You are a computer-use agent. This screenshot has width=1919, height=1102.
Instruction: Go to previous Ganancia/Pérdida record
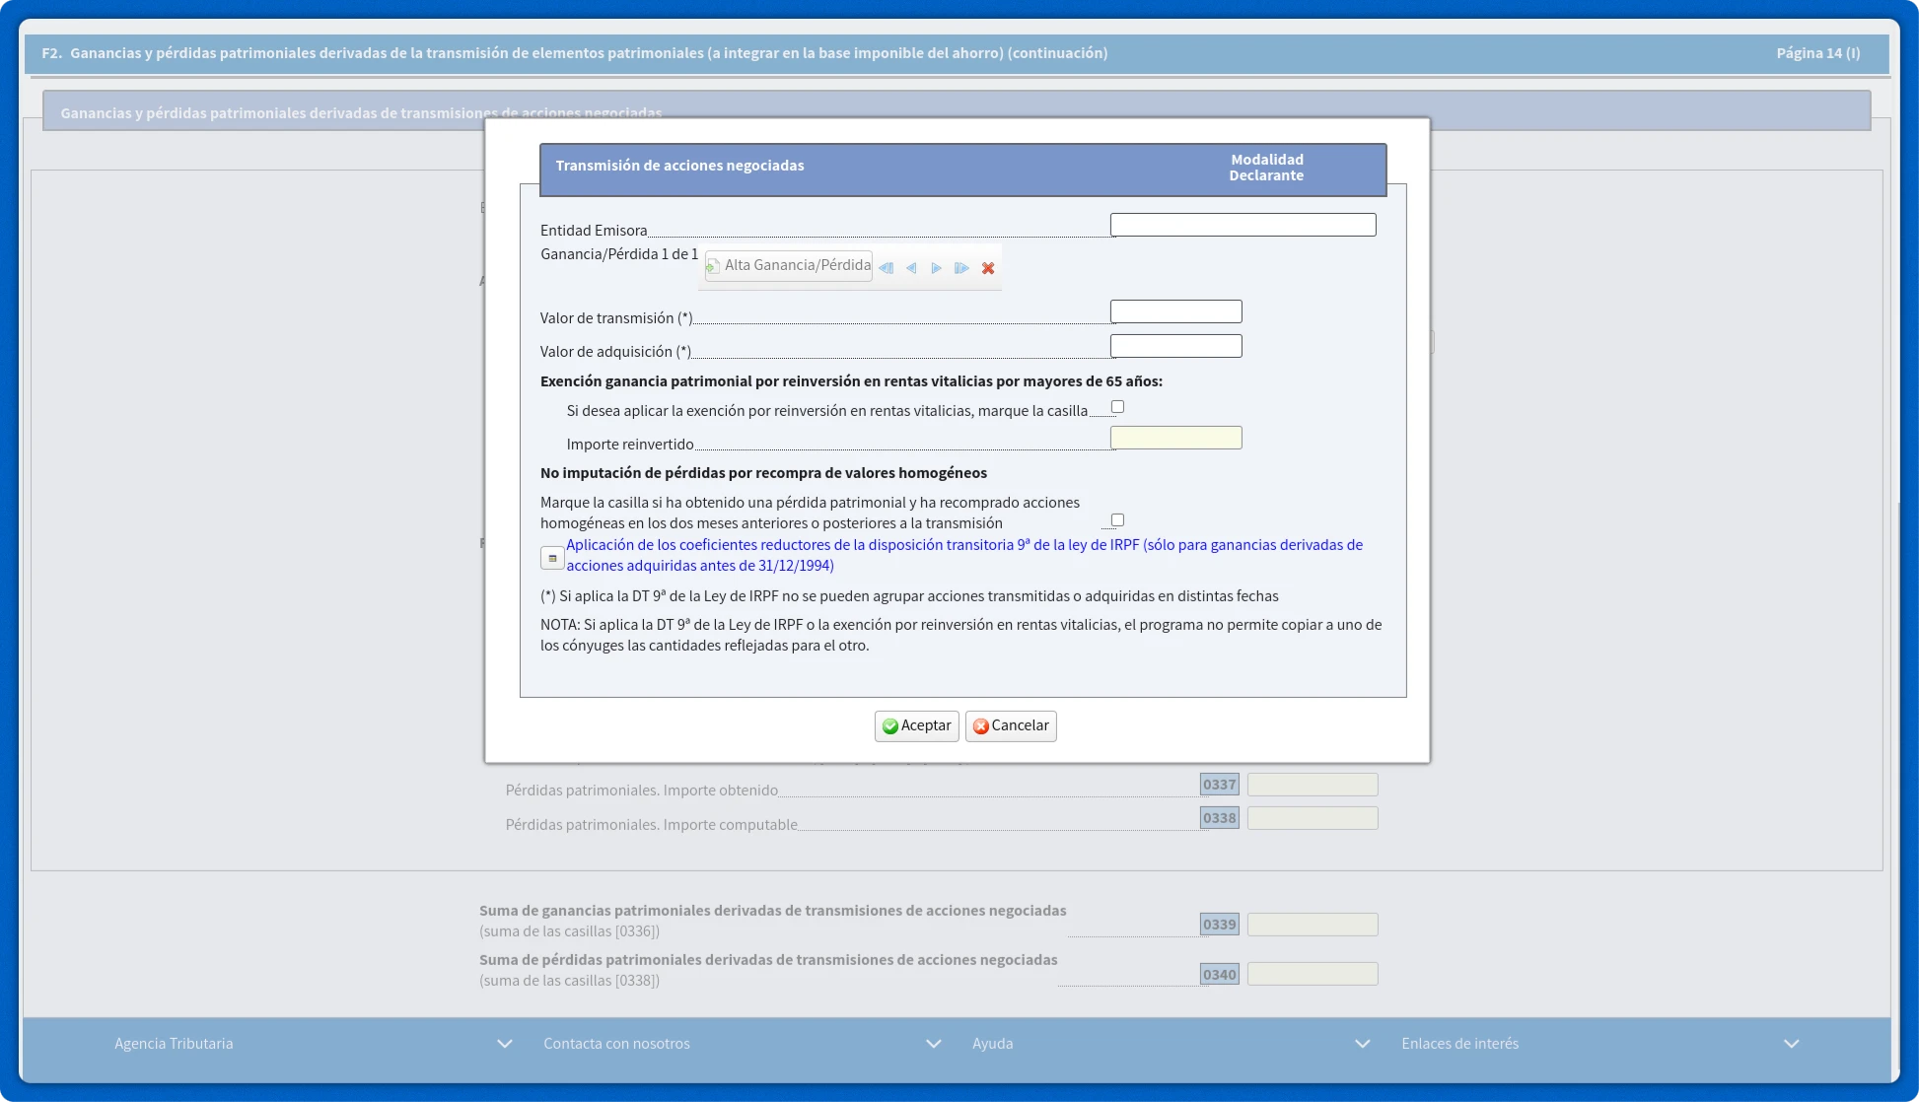[911, 268]
